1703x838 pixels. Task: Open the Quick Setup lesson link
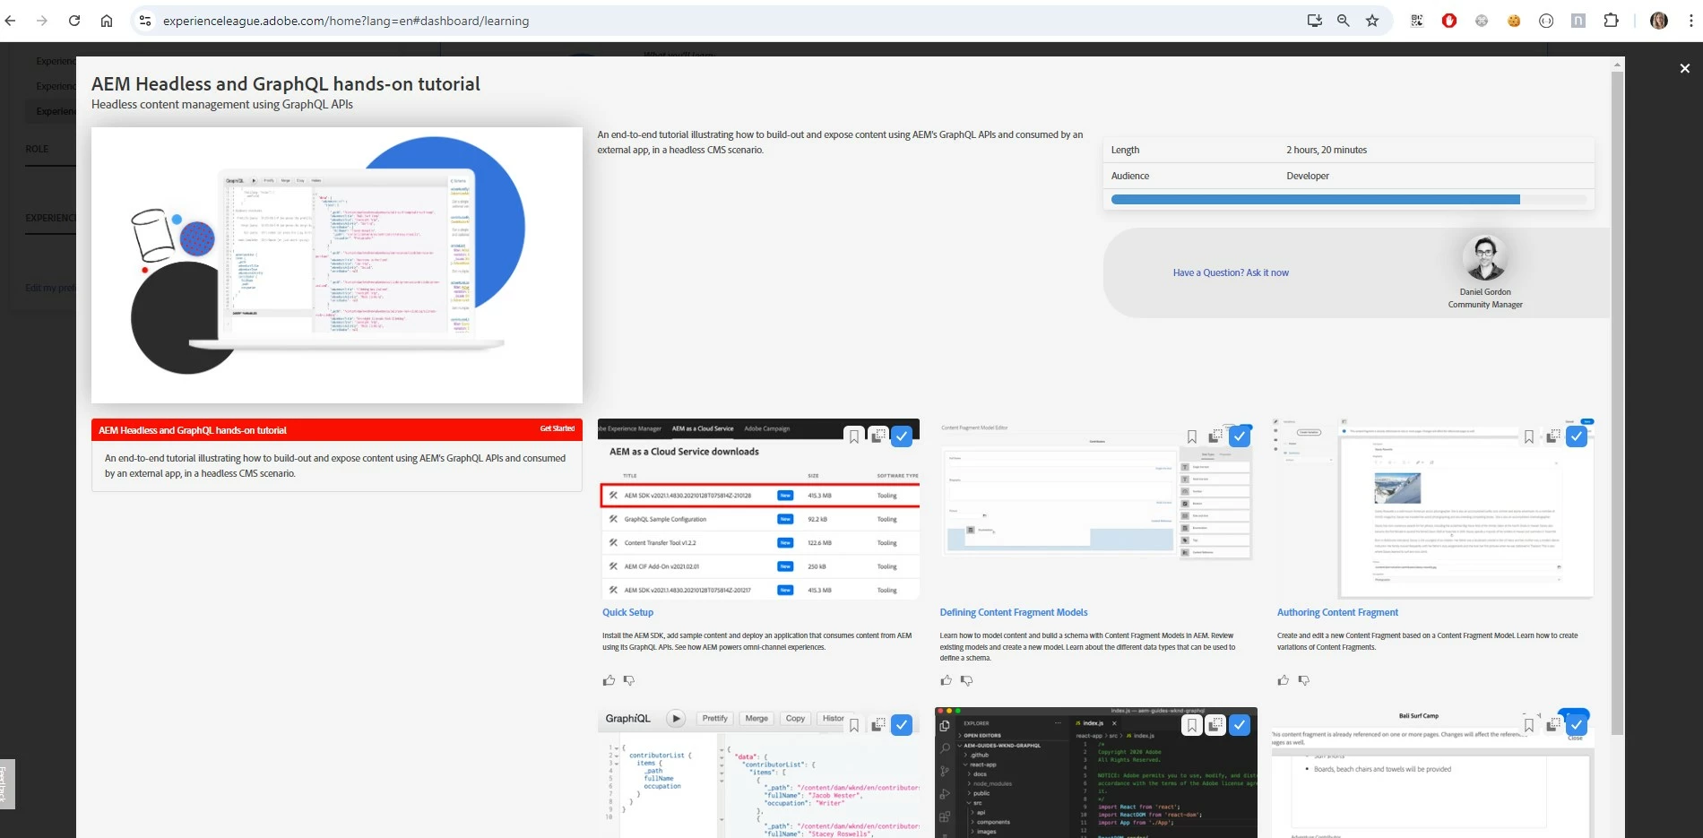pyautogui.click(x=627, y=612)
